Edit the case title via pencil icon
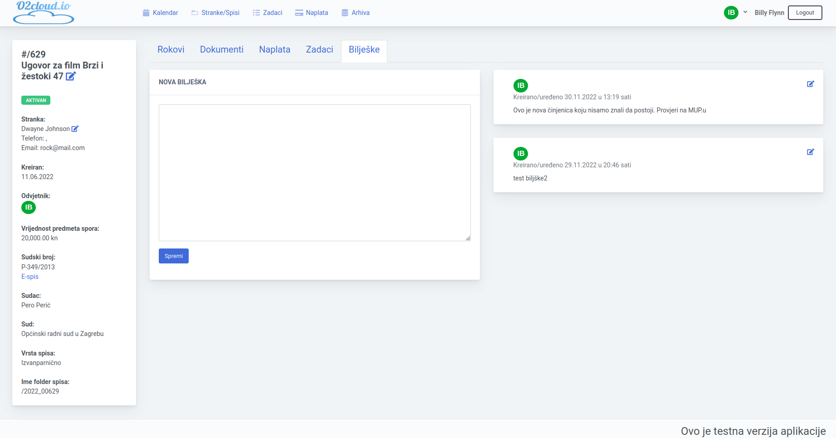Screen dimensions: 836x438 [x=71, y=76]
